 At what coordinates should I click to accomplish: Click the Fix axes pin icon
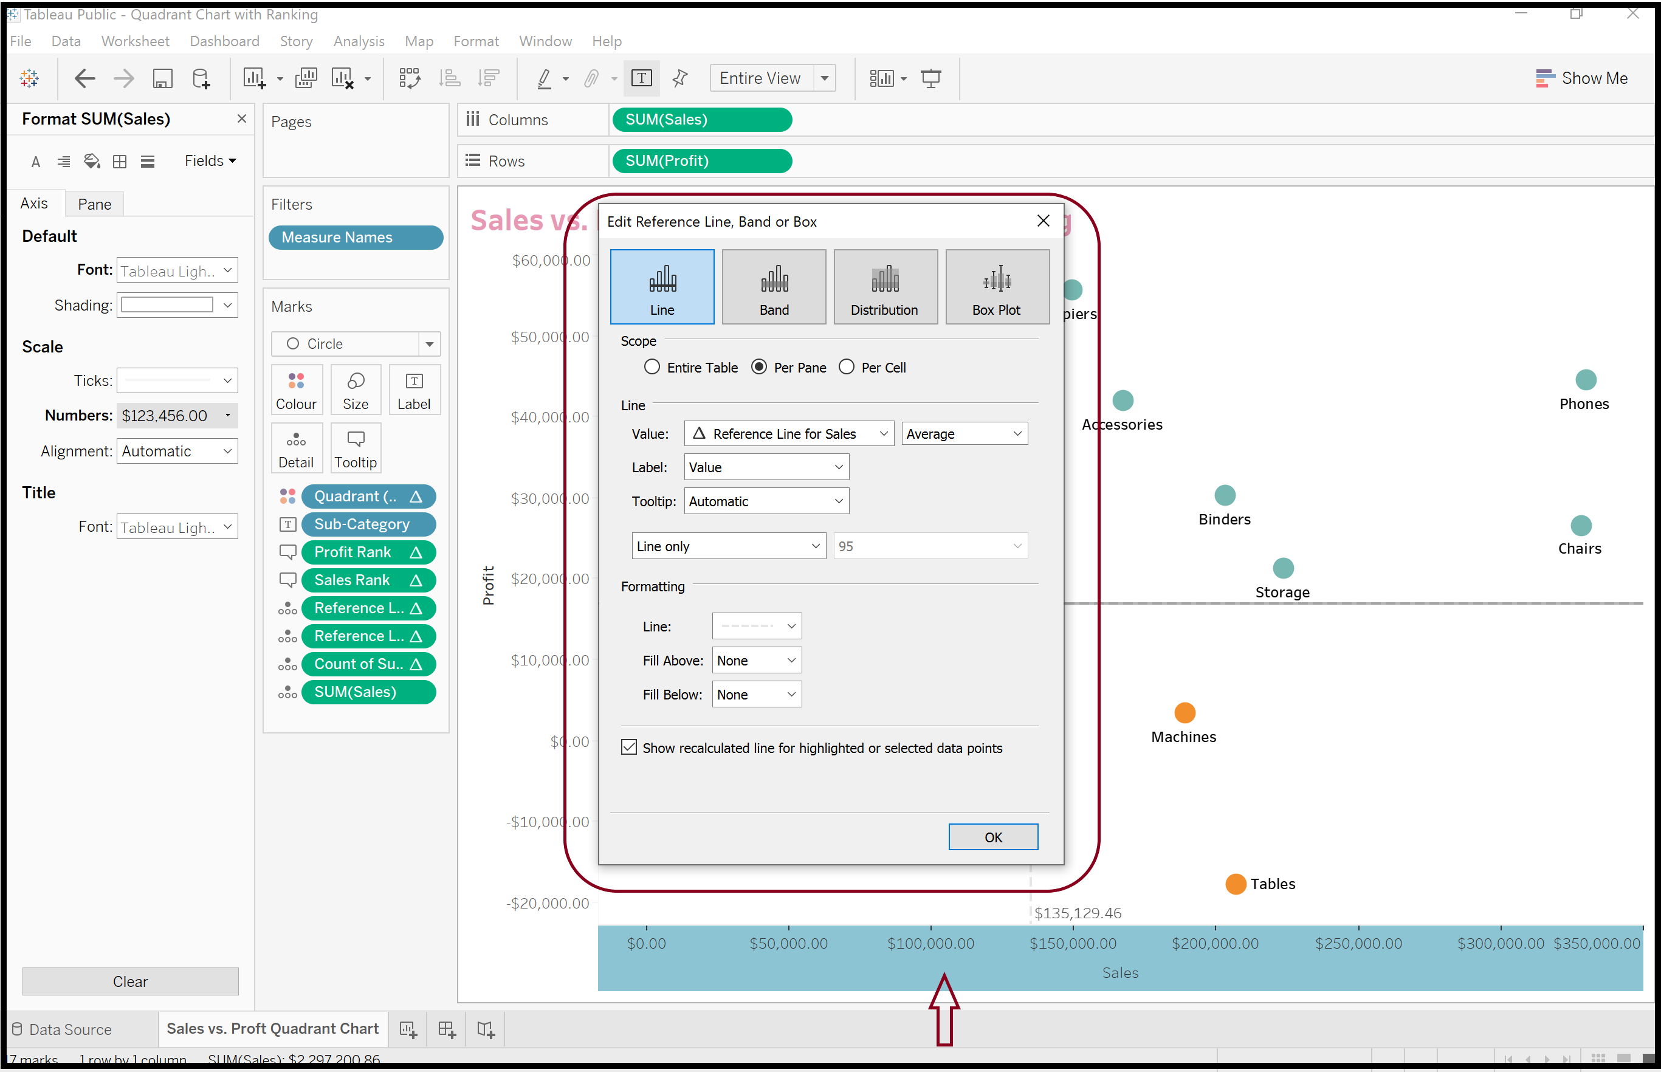680,78
